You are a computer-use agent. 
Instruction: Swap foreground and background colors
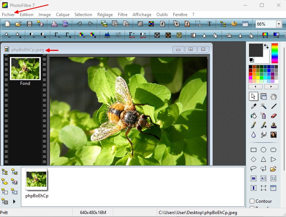(267, 46)
